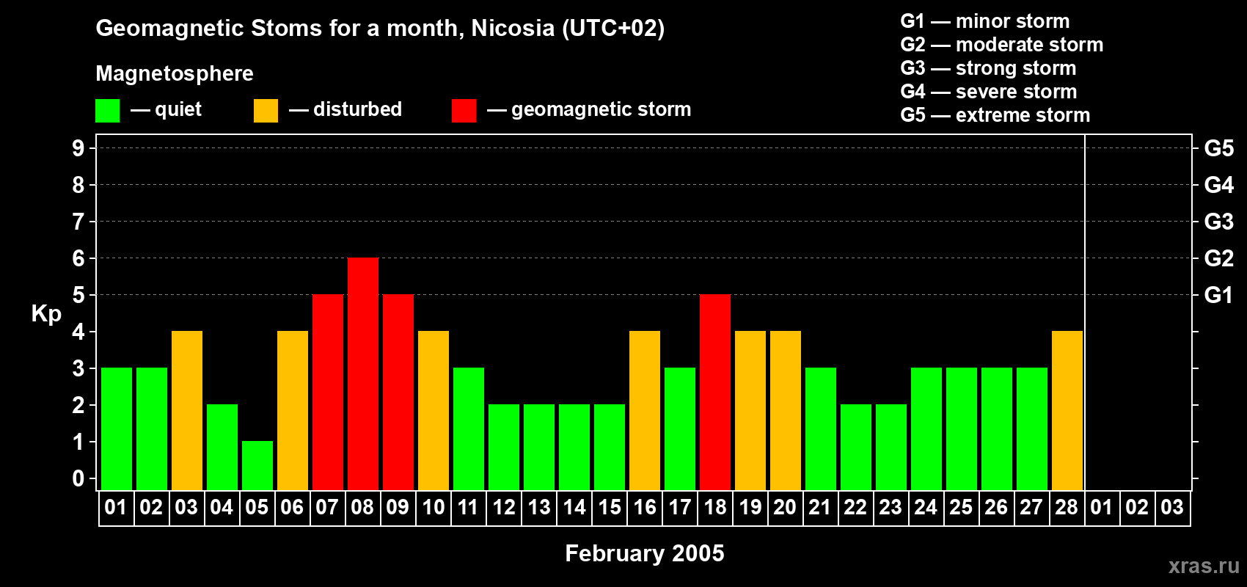Click the Kp axis label
Image resolution: width=1247 pixels, height=587 pixels.
click(x=46, y=314)
